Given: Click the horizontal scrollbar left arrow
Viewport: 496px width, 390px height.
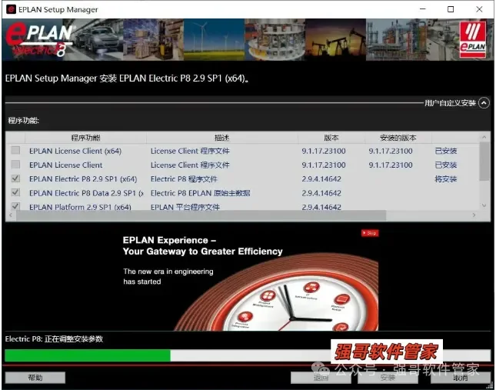Looking at the screenshot, I should (11, 215).
